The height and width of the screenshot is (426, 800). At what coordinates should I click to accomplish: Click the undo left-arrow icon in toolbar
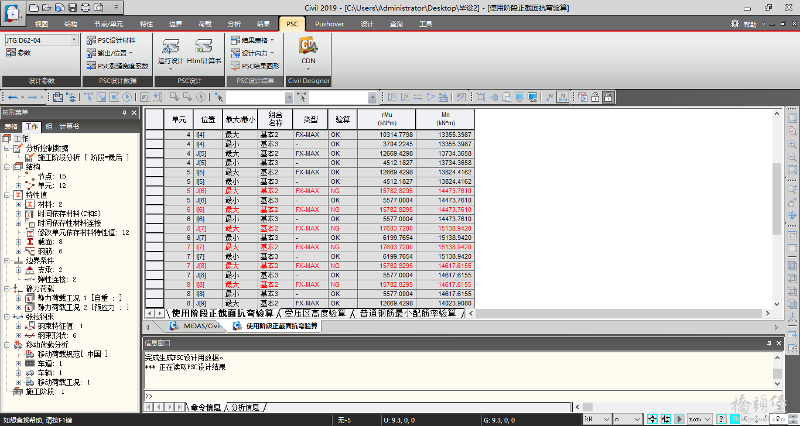(x=12, y=97)
